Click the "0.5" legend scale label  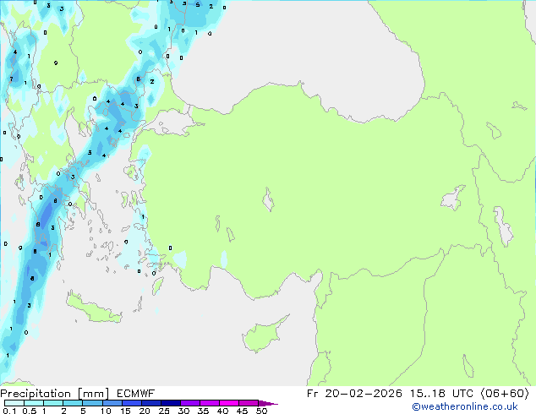[x=30, y=411]
